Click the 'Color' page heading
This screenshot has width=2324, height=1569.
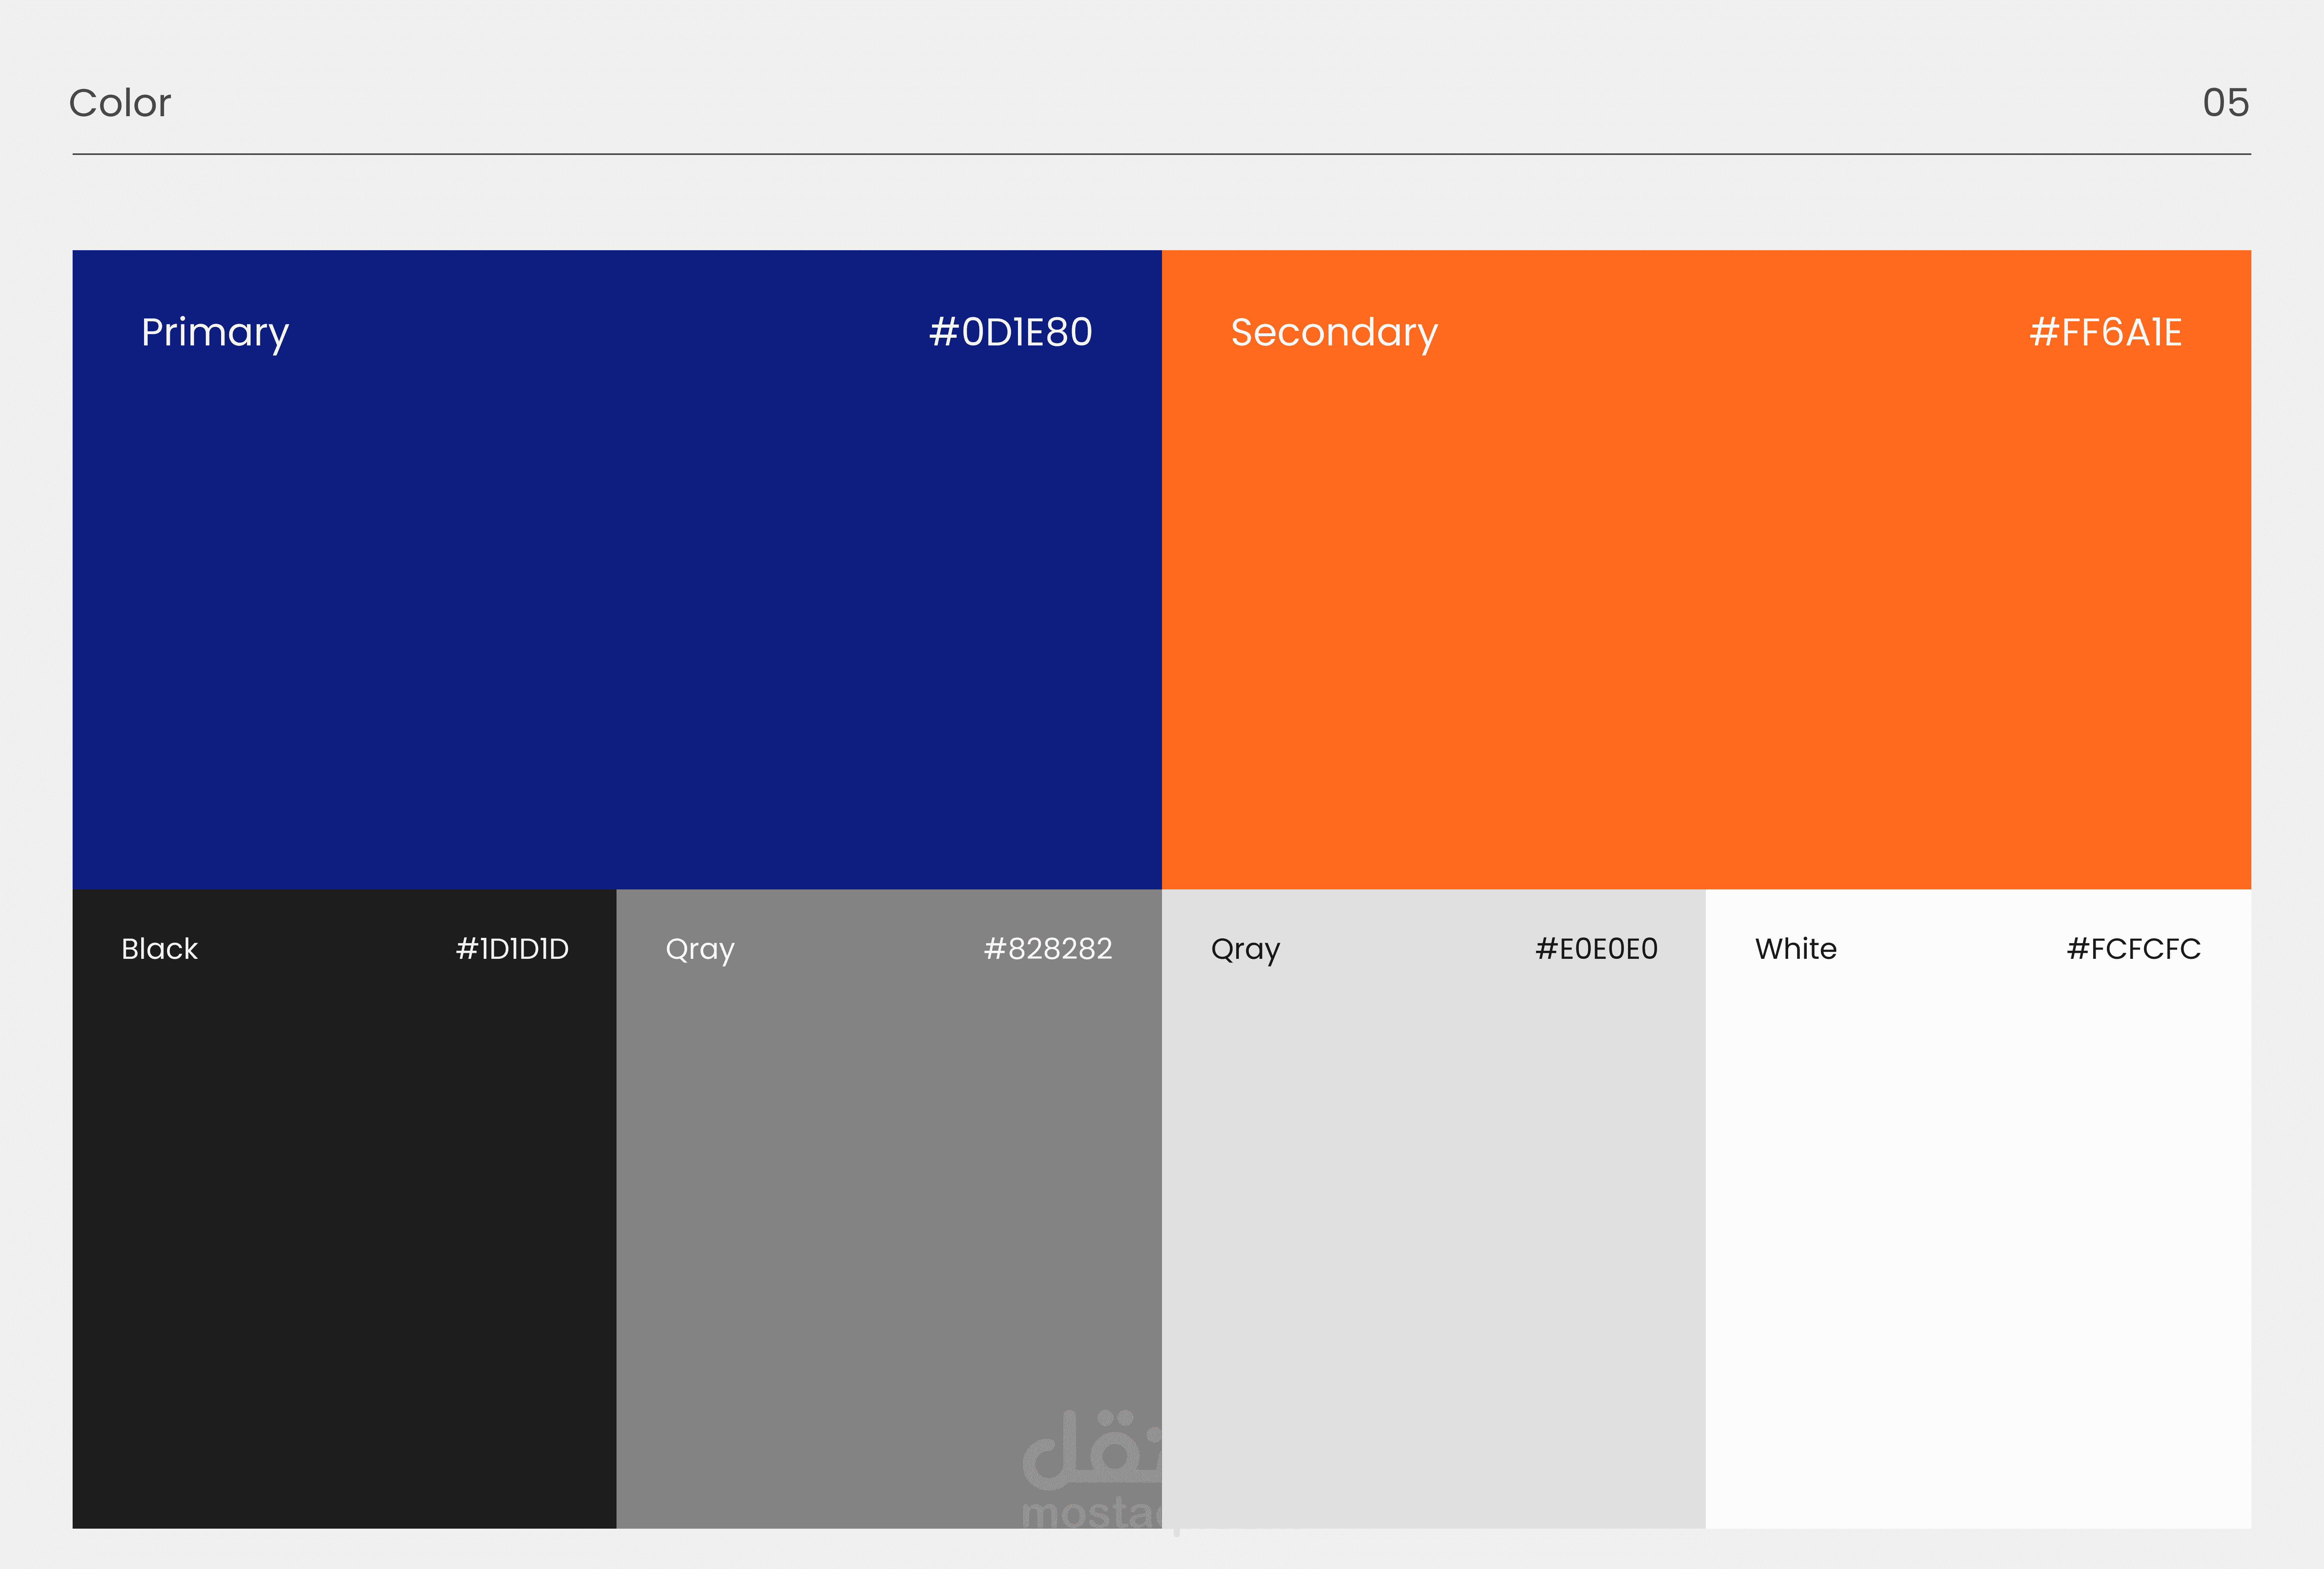(120, 103)
